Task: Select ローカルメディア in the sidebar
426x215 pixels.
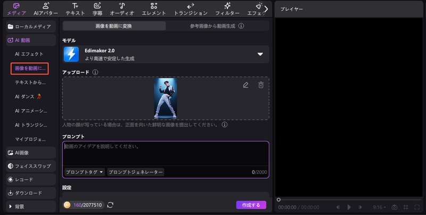Action: pyautogui.click(x=31, y=27)
